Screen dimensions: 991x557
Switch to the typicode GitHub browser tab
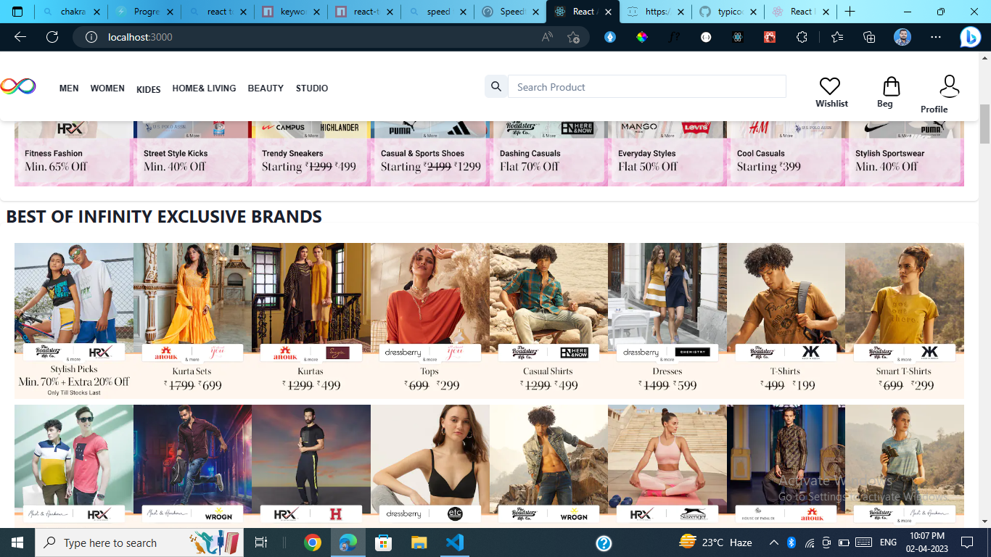728,12
